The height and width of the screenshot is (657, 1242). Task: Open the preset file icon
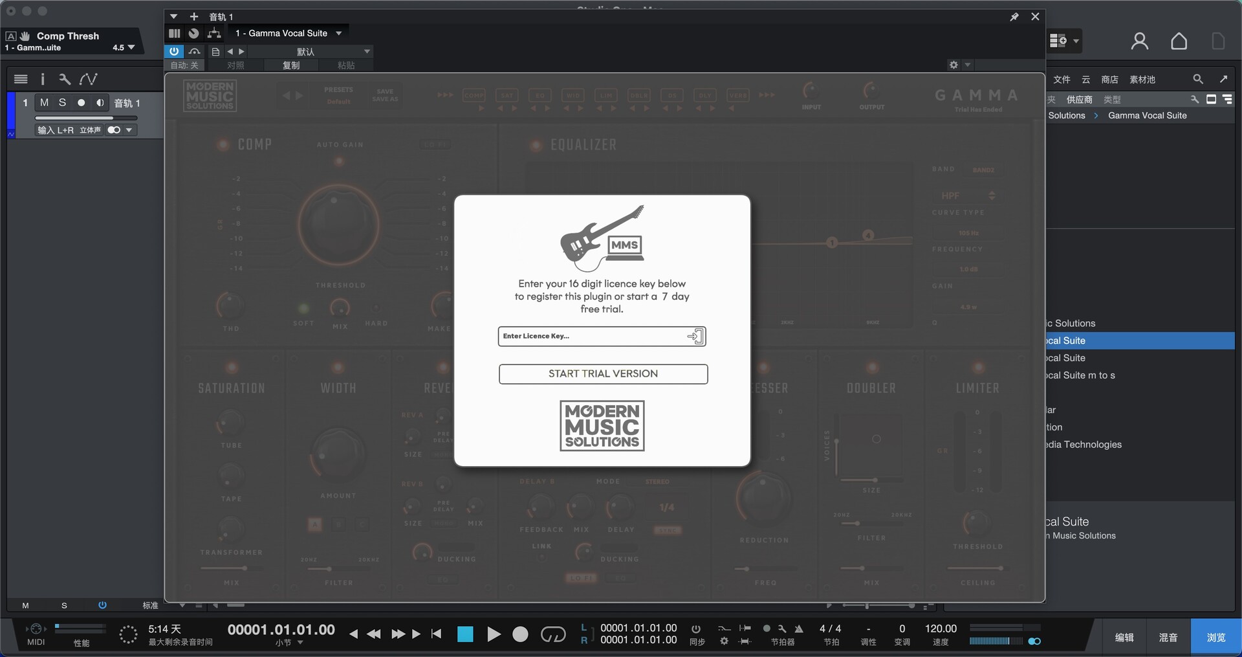(215, 52)
